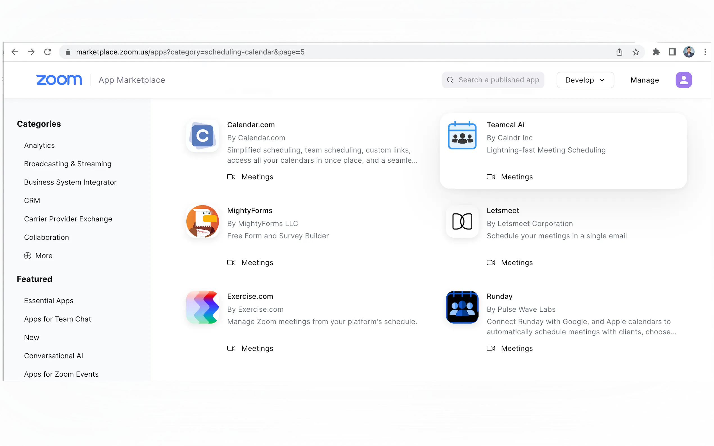Open the Essential Apps featured list
The image size is (714, 446).
pos(49,301)
